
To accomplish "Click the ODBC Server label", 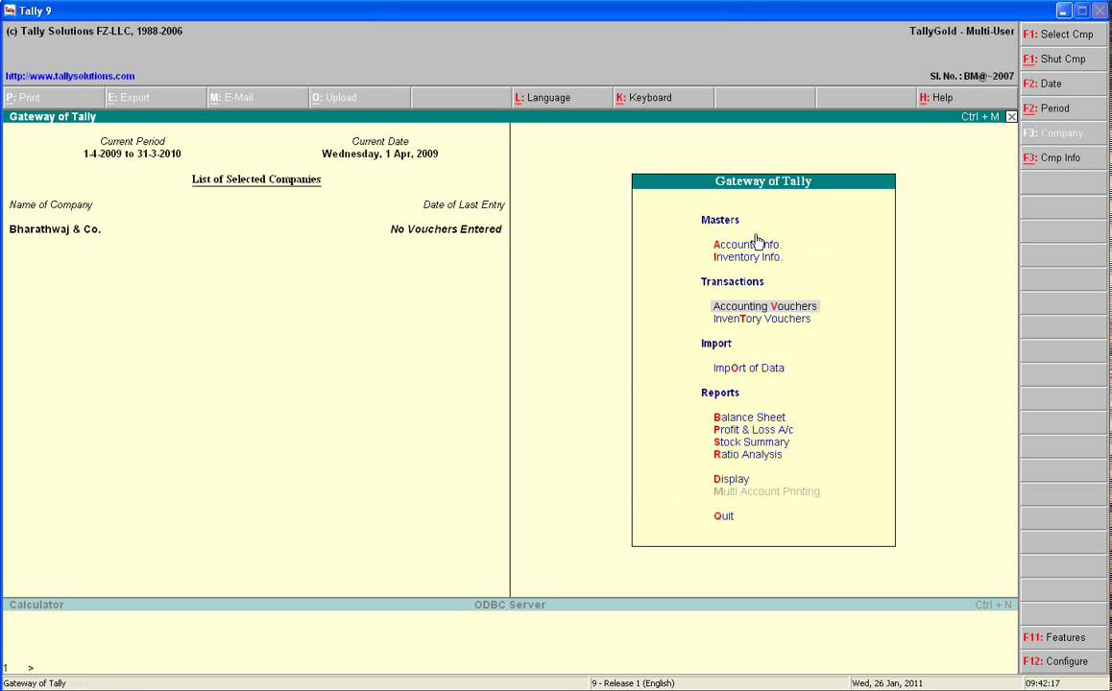I will pyautogui.click(x=510, y=605).
